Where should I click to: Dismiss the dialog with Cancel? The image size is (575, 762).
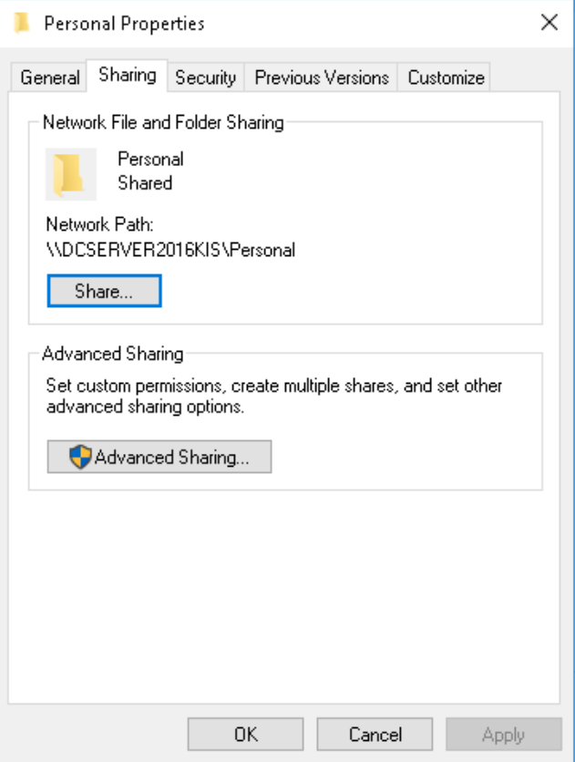pos(375,734)
